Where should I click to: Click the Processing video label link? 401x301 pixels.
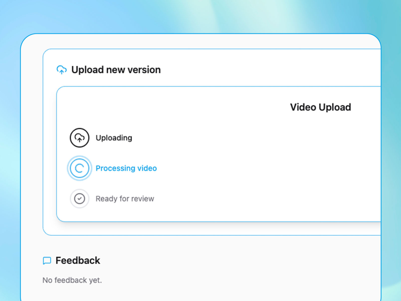point(126,168)
